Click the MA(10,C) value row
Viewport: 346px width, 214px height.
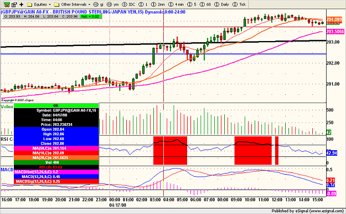pos(56,153)
